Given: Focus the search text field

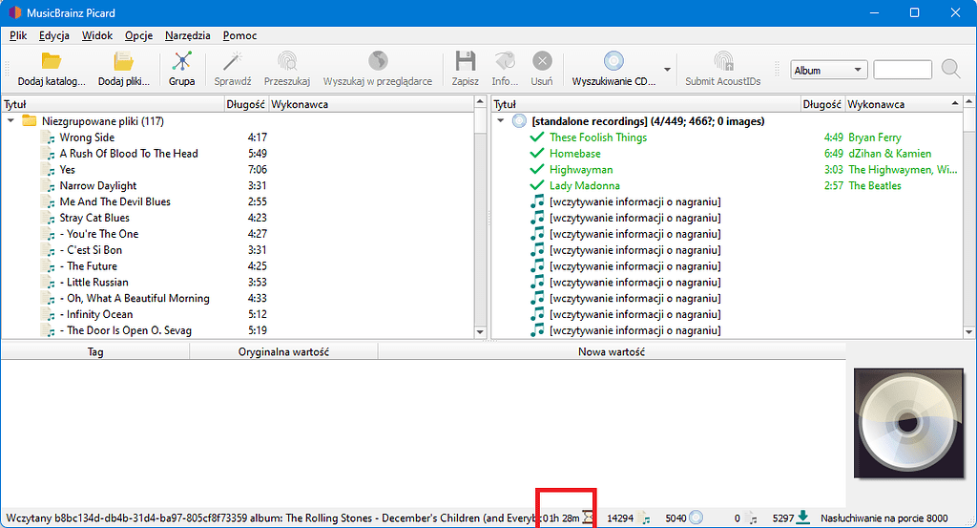Looking at the screenshot, I should pos(903,70).
